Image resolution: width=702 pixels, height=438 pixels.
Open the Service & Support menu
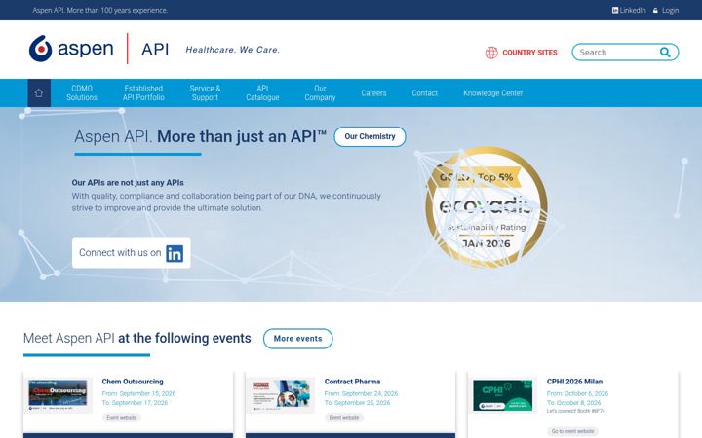pyautogui.click(x=205, y=93)
